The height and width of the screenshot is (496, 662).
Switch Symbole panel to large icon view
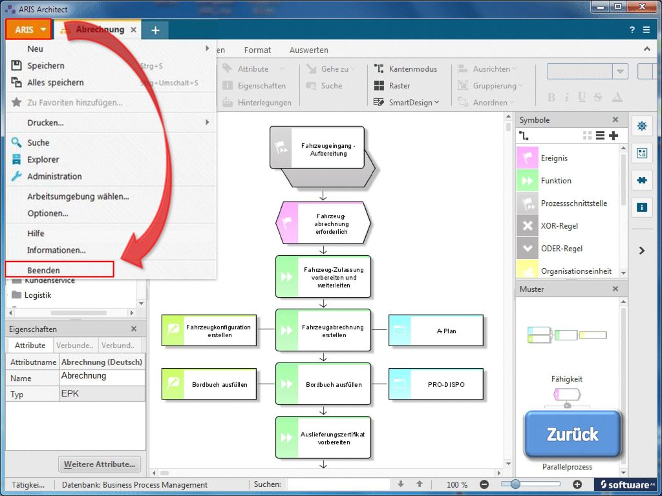587,136
